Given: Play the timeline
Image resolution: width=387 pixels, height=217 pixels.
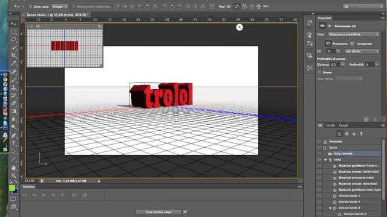Looking at the screenshot, I should (x=44, y=195).
